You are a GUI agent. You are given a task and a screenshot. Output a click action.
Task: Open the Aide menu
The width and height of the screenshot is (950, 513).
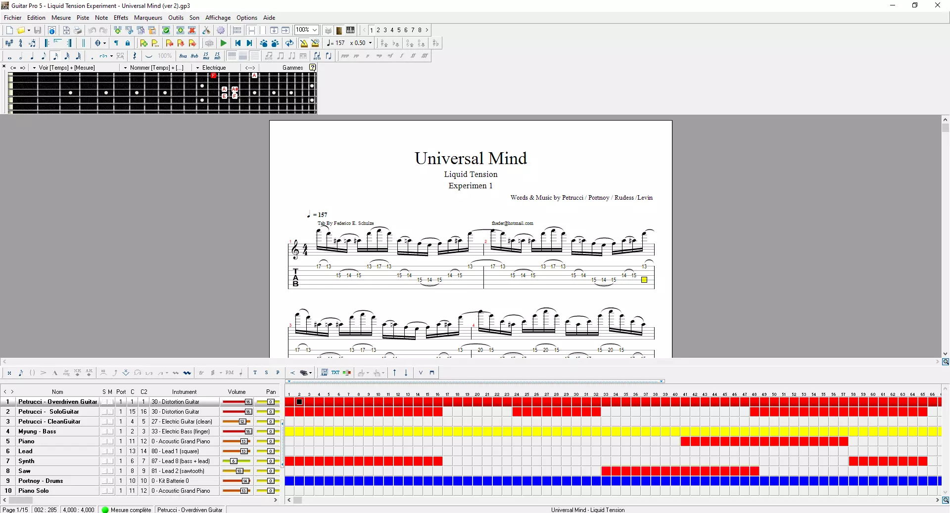click(269, 17)
